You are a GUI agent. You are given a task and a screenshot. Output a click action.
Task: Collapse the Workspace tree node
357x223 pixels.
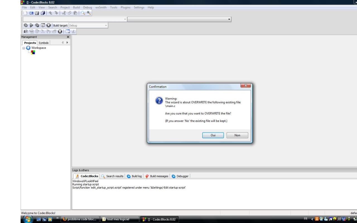click(24, 48)
